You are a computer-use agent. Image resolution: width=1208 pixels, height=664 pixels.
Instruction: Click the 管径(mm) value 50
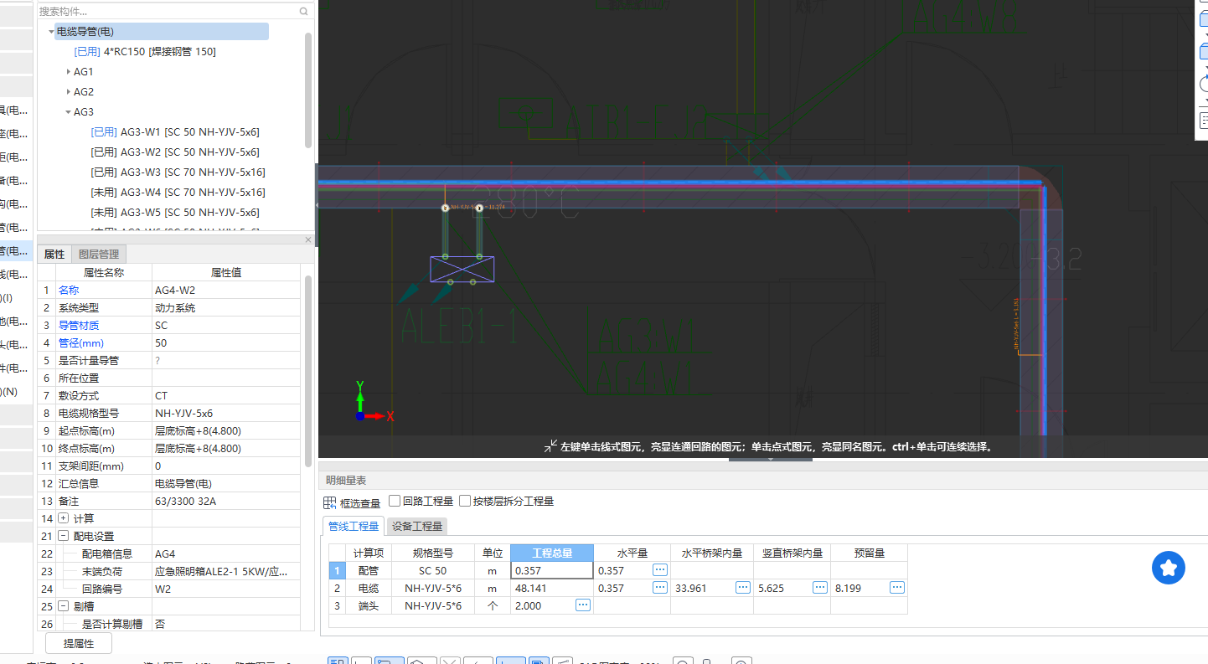pos(226,342)
